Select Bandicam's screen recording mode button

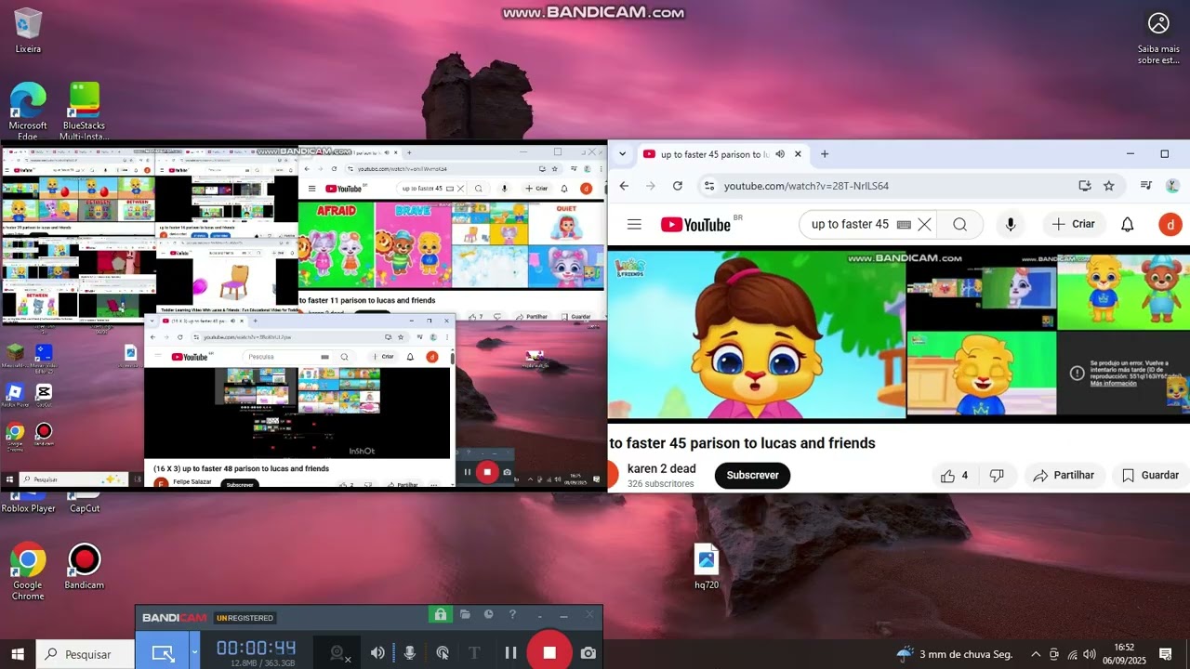point(163,653)
